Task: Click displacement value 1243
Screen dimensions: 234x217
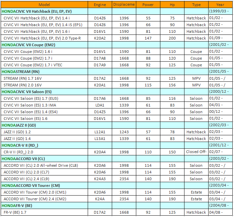Action: (124, 132)
